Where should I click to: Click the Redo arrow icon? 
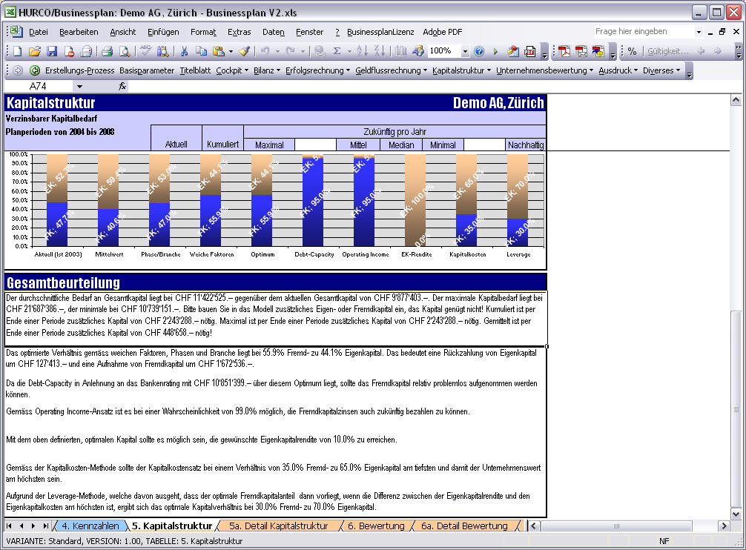pos(290,51)
